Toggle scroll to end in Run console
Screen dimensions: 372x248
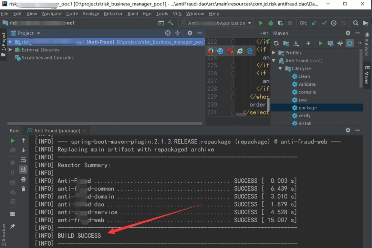click(x=23, y=170)
